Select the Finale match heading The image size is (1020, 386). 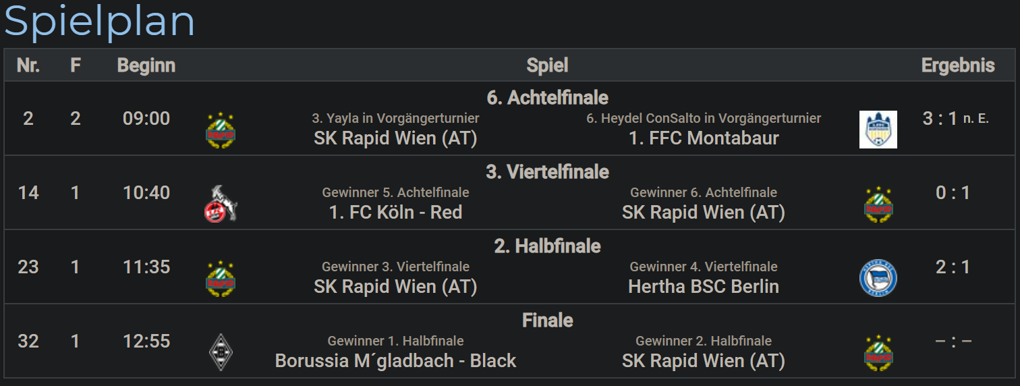pos(547,320)
